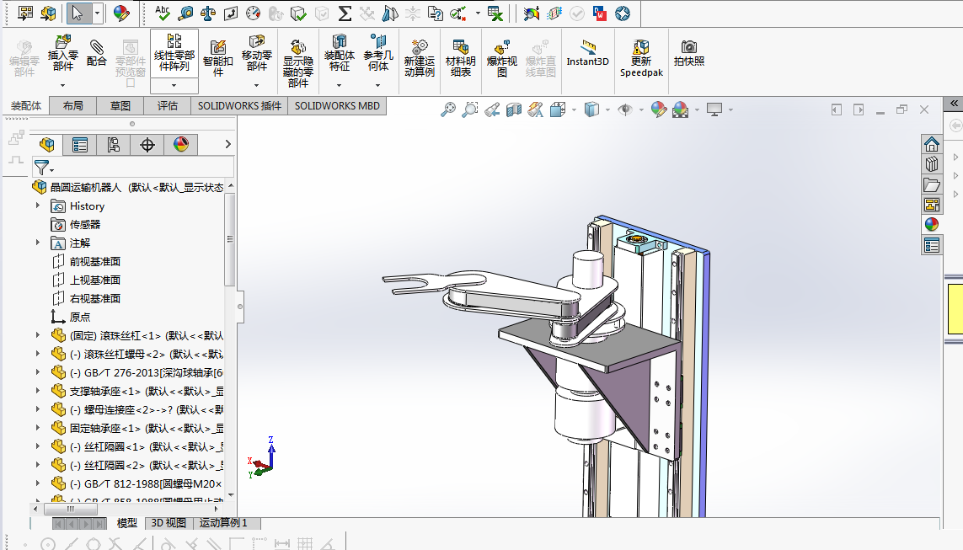The width and height of the screenshot is (963, 550).
Task: Open the SOLIDWORKS 插件 tab
Action: point(239,105)
